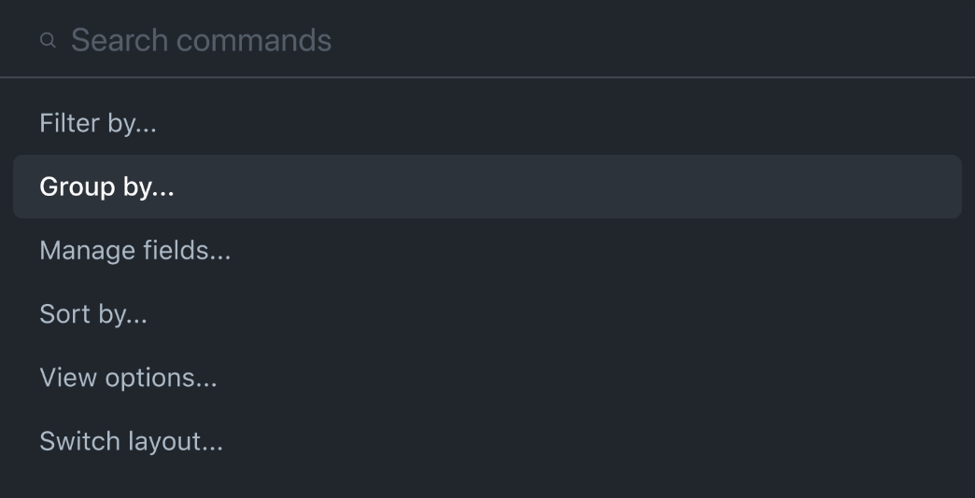Open the View options... command

click(128, 378)
